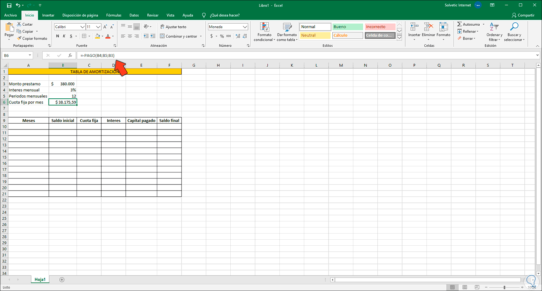
Task: Toggle Cursiva italic formatting
Action: pyautogui.click(x=64, y=36)
